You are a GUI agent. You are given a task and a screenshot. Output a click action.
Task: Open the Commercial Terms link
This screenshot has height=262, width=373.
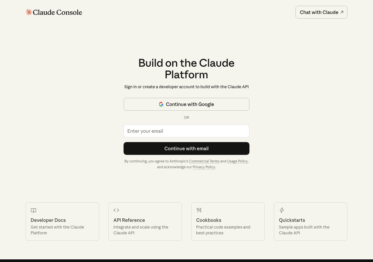(204, 161)
